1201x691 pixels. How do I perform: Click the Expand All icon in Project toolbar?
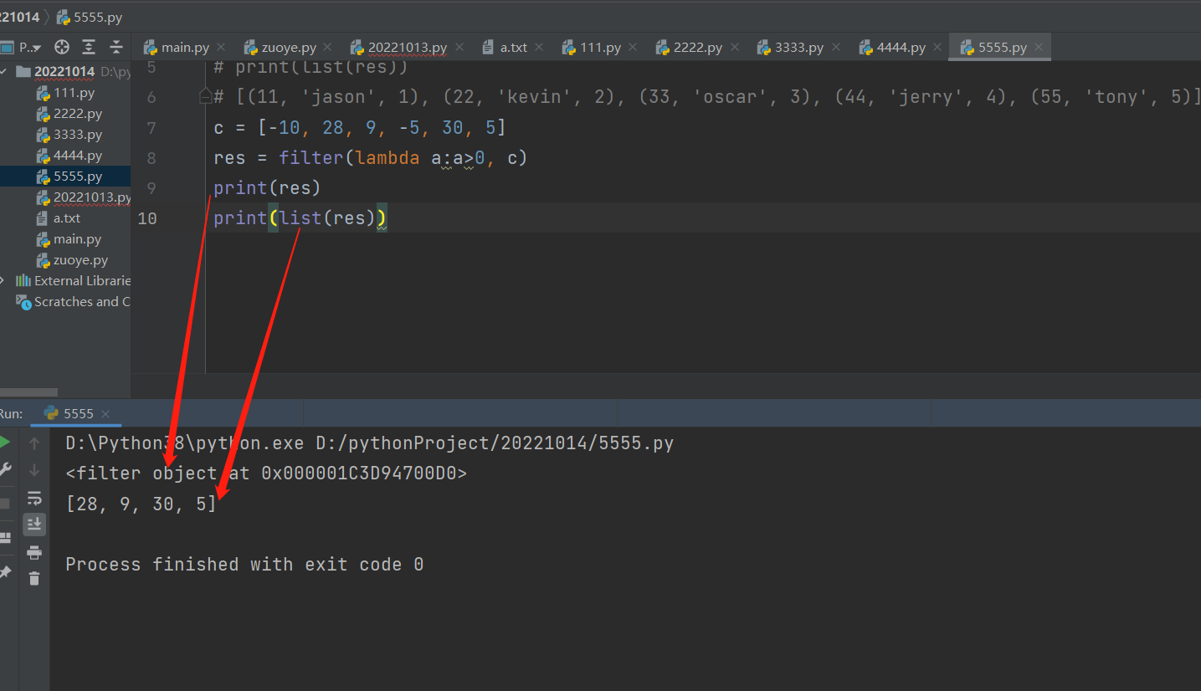[x=89, y=47]
